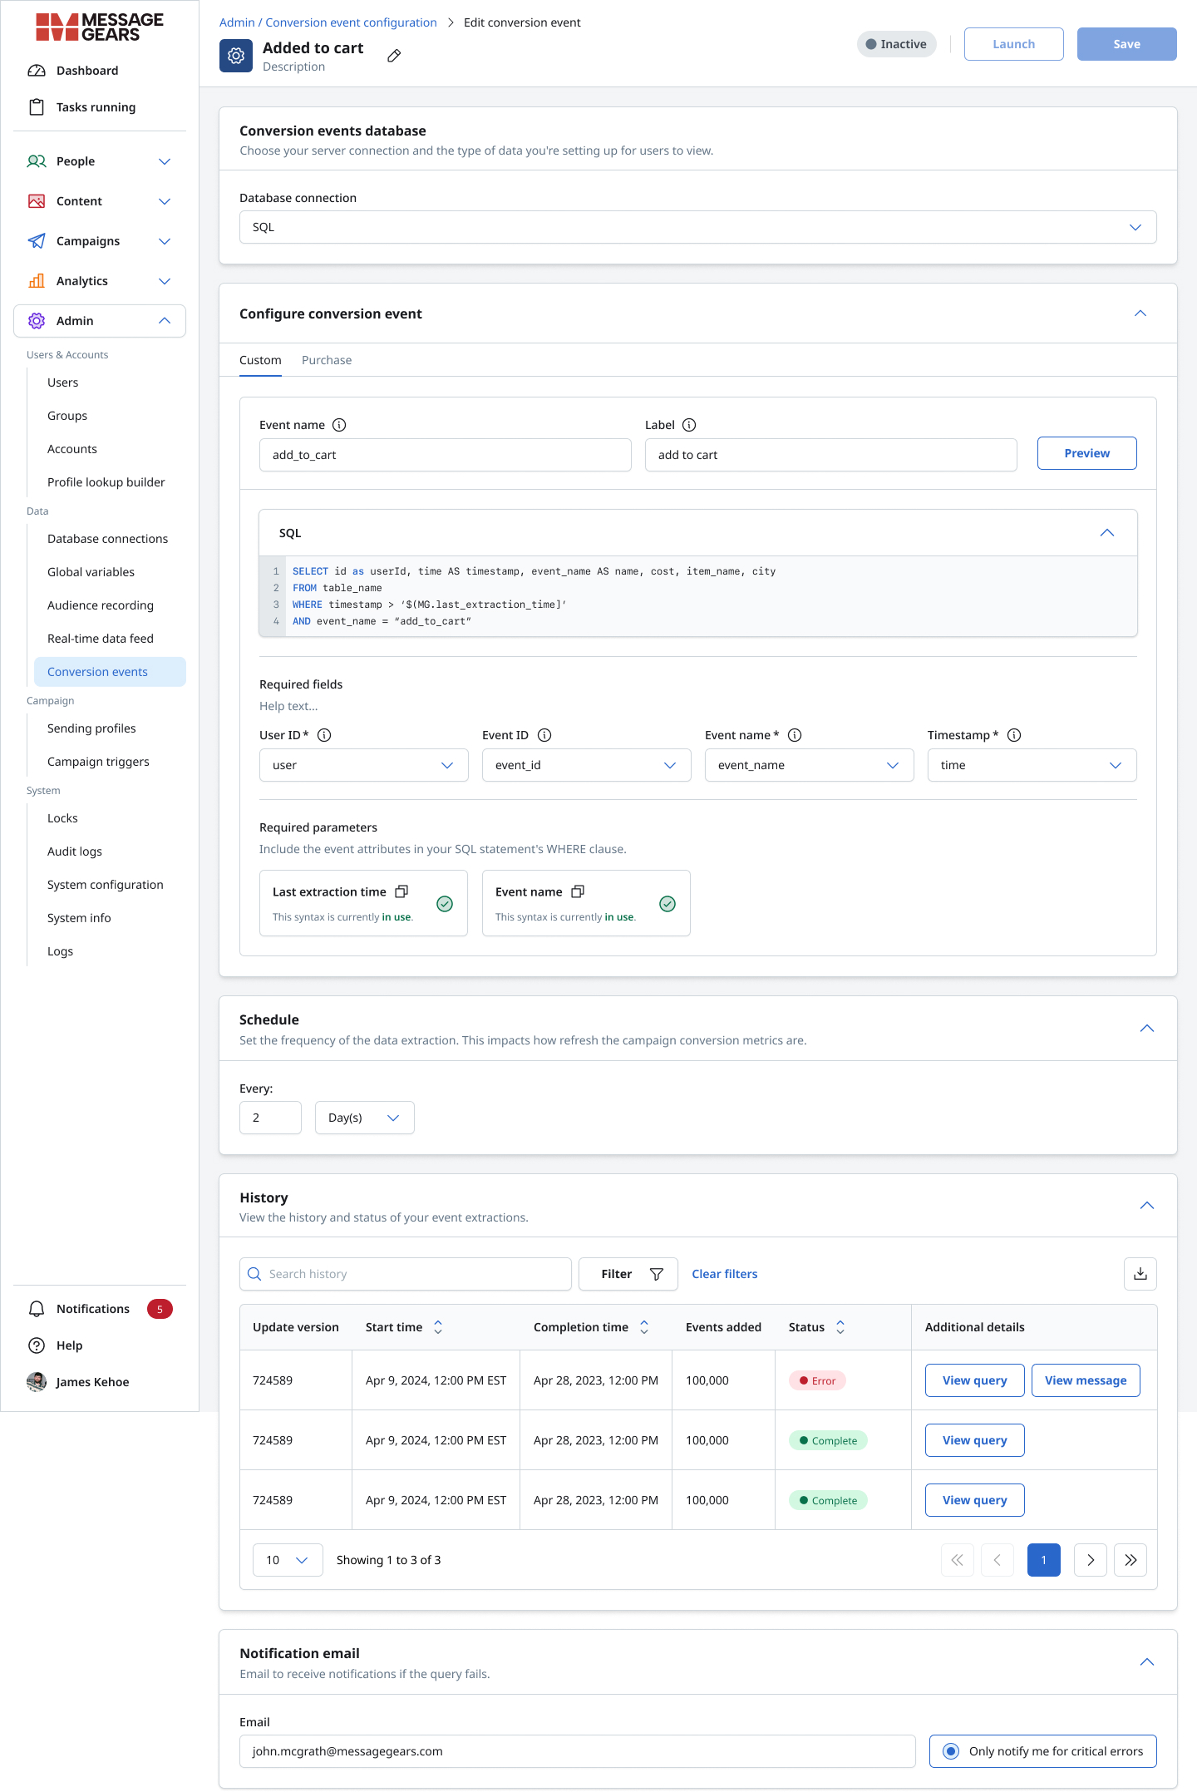Click the gear icon next to the Added to cart title
1197x1792 pixels.
pyautogui.click(x=236, y=56)
